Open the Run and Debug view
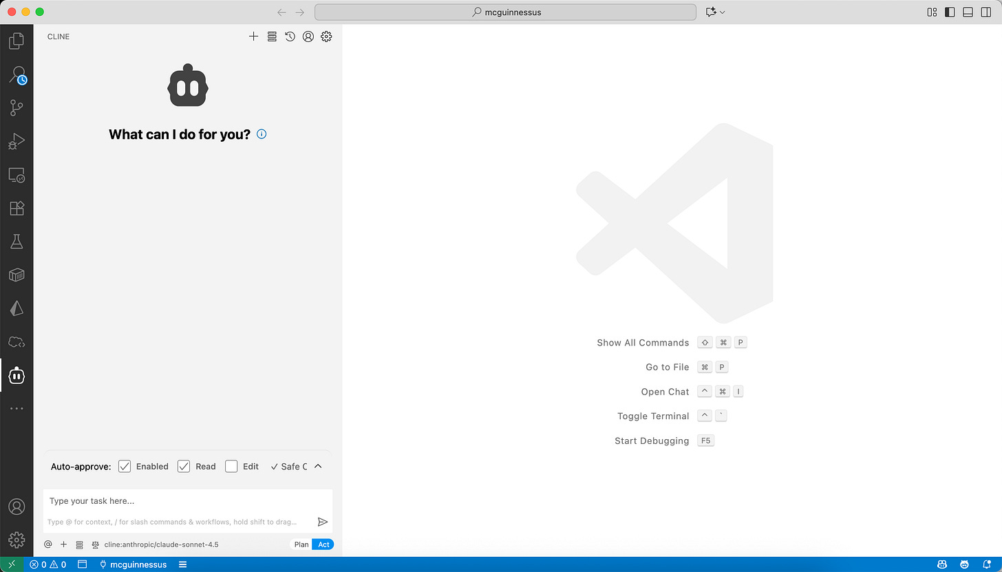Viewport: 1002px width, 572px height. tap(17, 141)
